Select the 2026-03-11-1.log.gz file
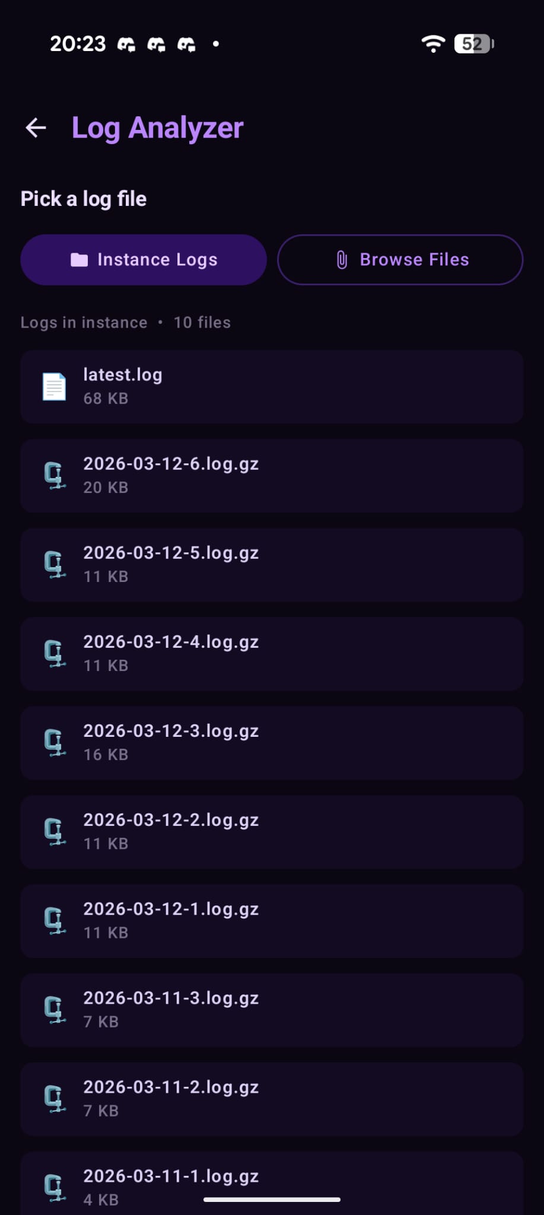544x1215 pixels. click(272, 1181)
